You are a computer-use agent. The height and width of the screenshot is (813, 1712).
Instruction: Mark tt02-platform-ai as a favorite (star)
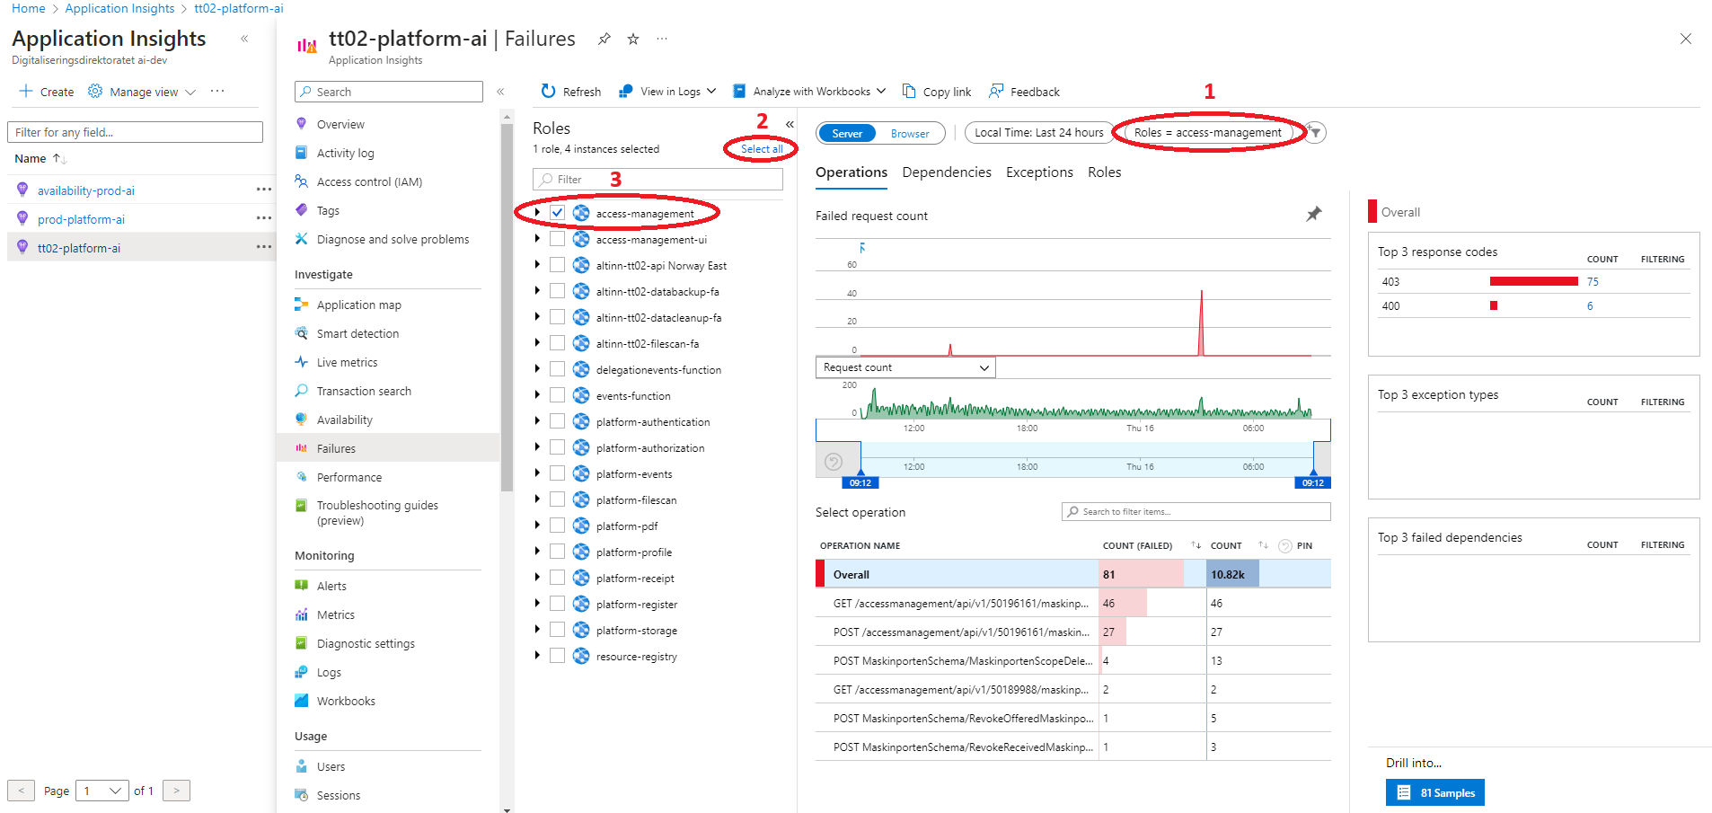(633, 39)
